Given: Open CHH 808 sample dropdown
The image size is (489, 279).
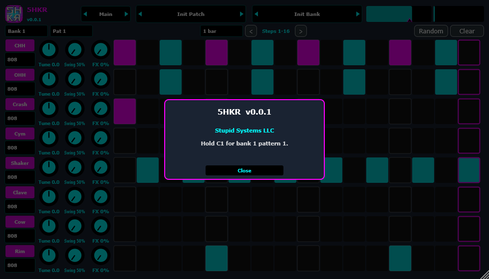Looking at the screenshot, I should pos(20,59).
